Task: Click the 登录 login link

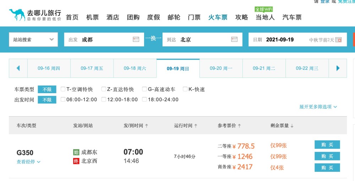Action: click(325, 2)
